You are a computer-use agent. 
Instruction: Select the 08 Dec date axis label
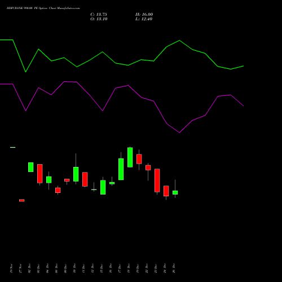[56, 268]
